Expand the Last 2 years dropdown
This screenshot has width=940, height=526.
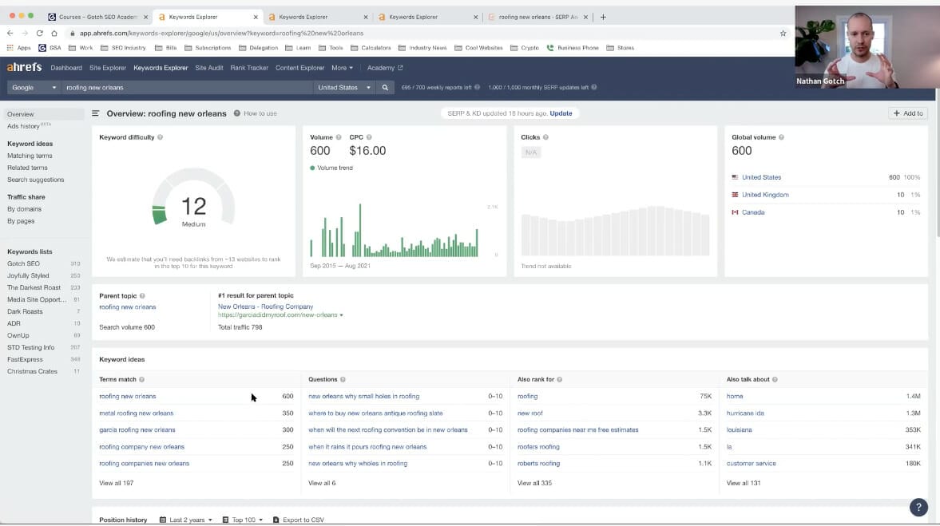tap(186, 520)
